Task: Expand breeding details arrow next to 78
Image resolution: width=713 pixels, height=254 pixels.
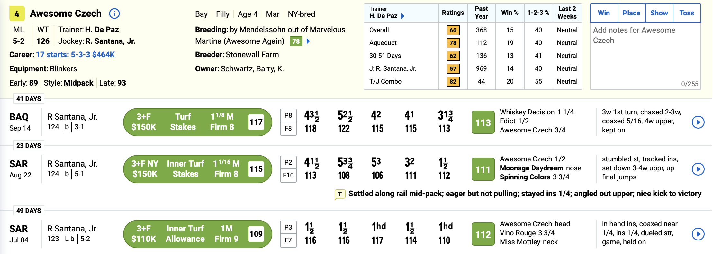Action: point(308,41)
